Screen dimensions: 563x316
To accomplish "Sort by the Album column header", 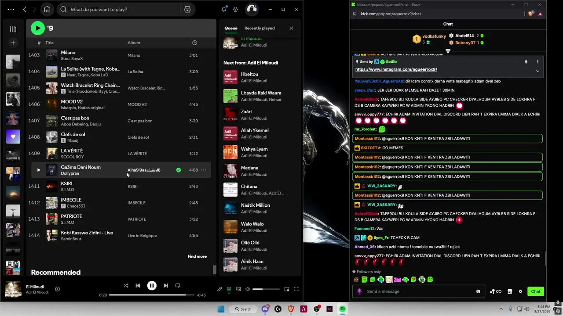I will point(134,43).
